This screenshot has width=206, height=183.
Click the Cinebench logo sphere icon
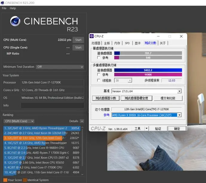tap(15, 21)
